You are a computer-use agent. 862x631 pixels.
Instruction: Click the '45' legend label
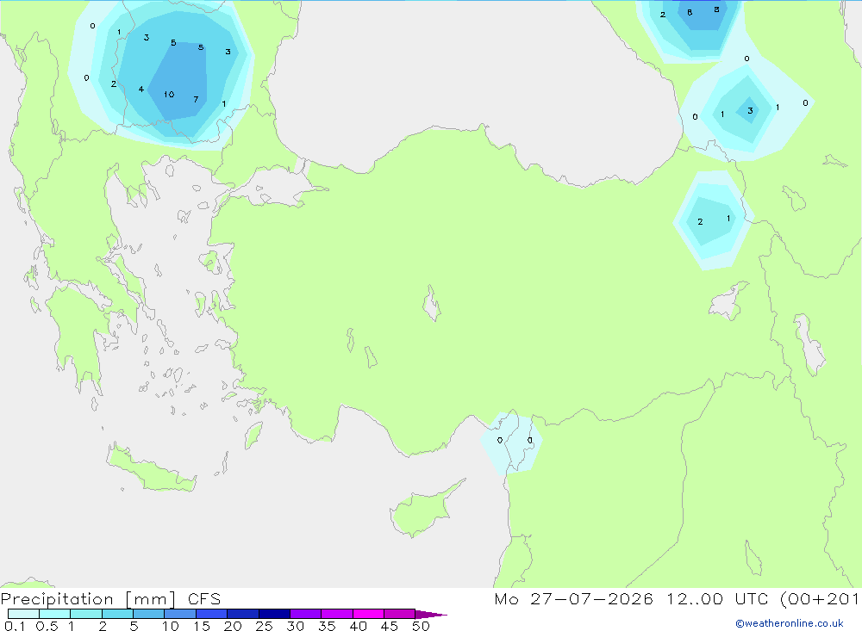click(x=390, y=626)
